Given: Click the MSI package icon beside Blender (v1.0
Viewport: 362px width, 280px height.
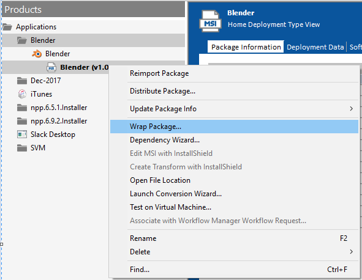Looking at the screenshot, I should click(x=51, y=67).
